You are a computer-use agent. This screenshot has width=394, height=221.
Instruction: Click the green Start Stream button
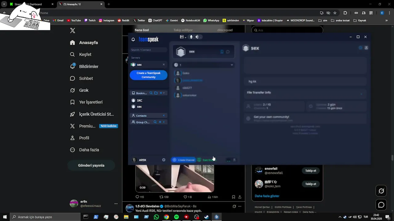click(206, 160)
